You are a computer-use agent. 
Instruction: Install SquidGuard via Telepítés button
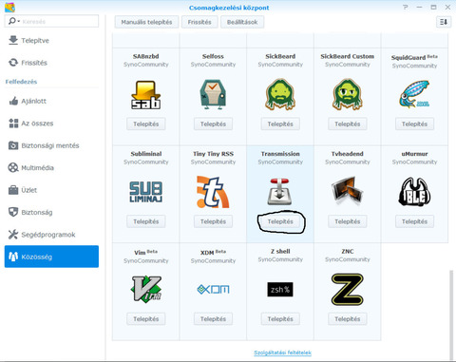click(414, 124)
